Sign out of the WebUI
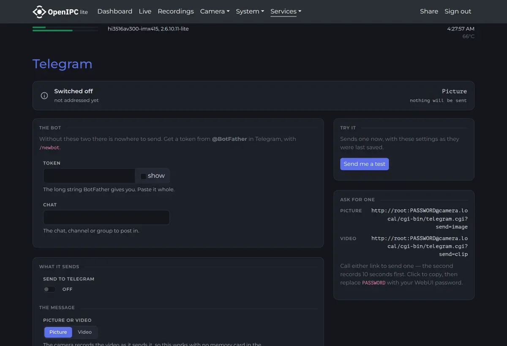This screenshot has height=346, width=507. tap(458, 11)
